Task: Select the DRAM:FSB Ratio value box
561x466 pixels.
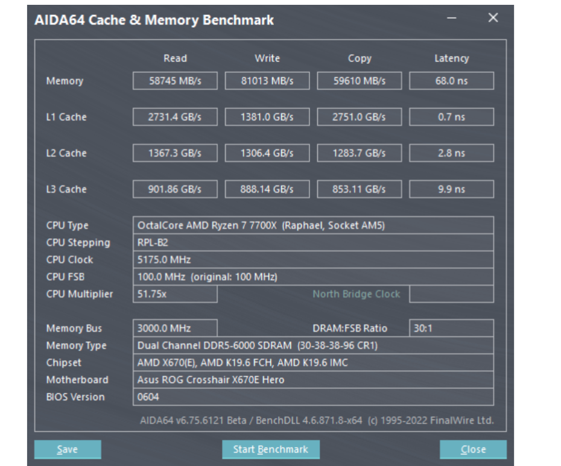Action: point(451,329)
